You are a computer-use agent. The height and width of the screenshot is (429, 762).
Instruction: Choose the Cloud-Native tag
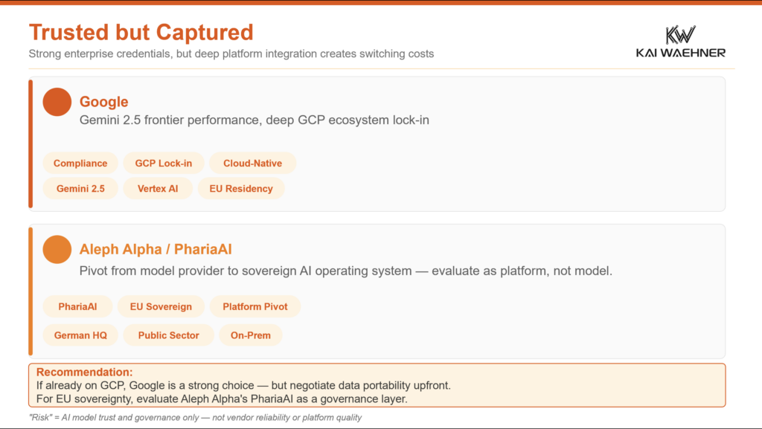tap(253, 164)
